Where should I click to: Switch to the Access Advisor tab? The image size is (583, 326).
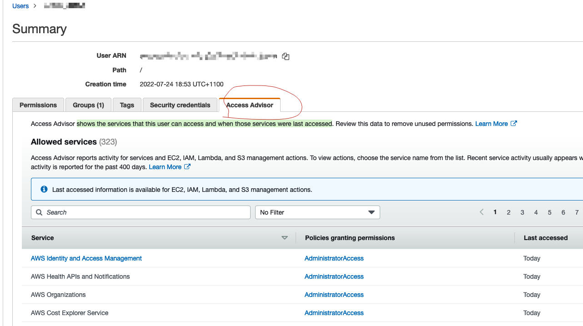pyautogui.click(x=250, y=105)
